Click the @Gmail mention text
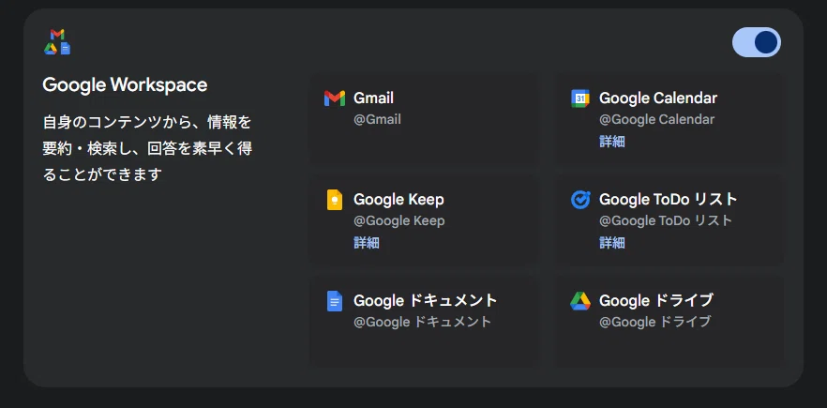 377,119
